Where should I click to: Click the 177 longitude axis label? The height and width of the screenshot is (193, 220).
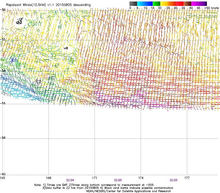pyautogui.click(x=187, y=178)
